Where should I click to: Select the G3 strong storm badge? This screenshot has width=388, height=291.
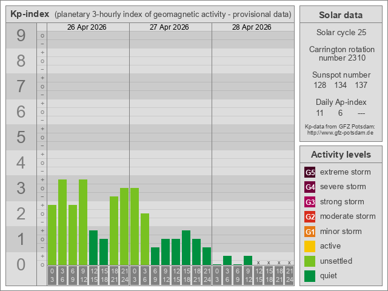pos(310,202)
